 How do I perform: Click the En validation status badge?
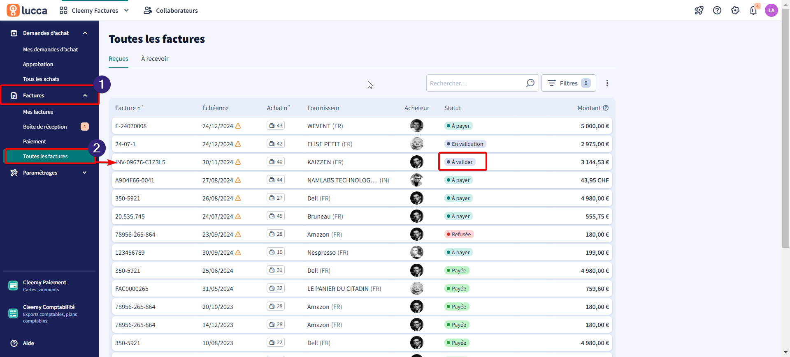point(465,144)
